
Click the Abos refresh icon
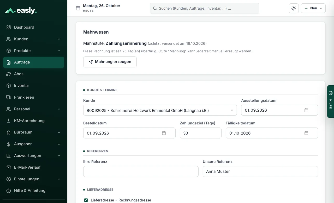9,74
